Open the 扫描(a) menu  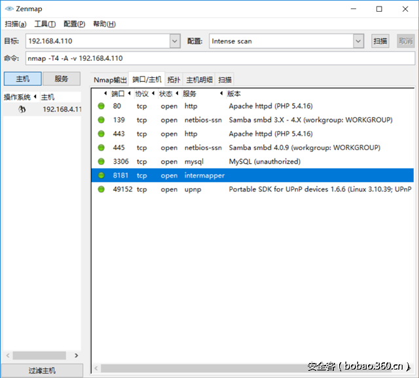pos(16,24)
